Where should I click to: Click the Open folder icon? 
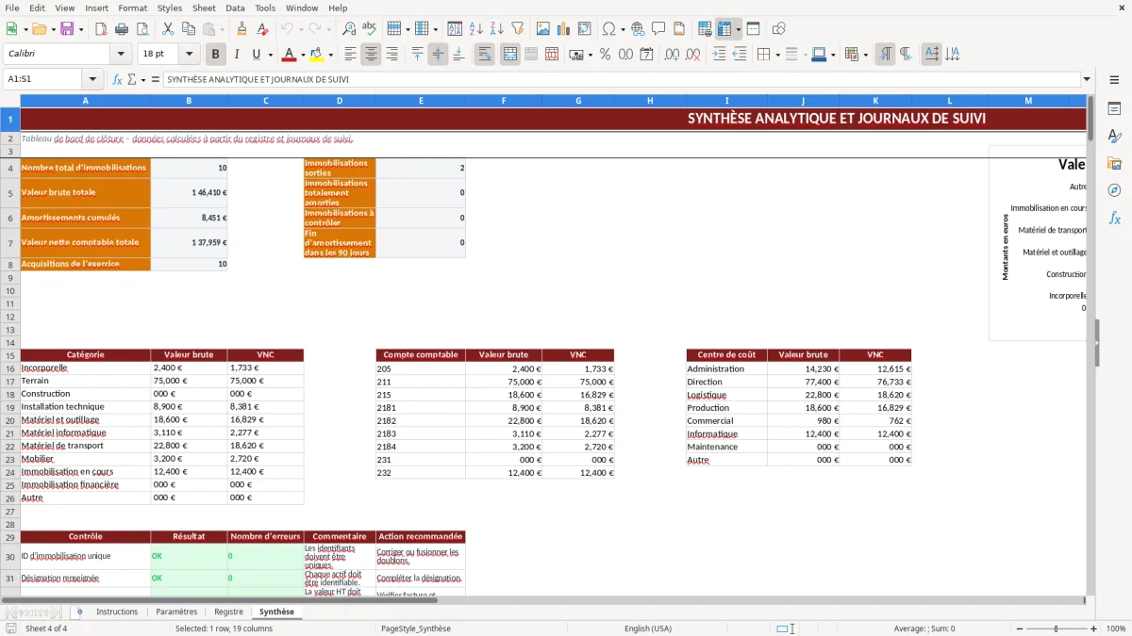(x=39, y=29)
